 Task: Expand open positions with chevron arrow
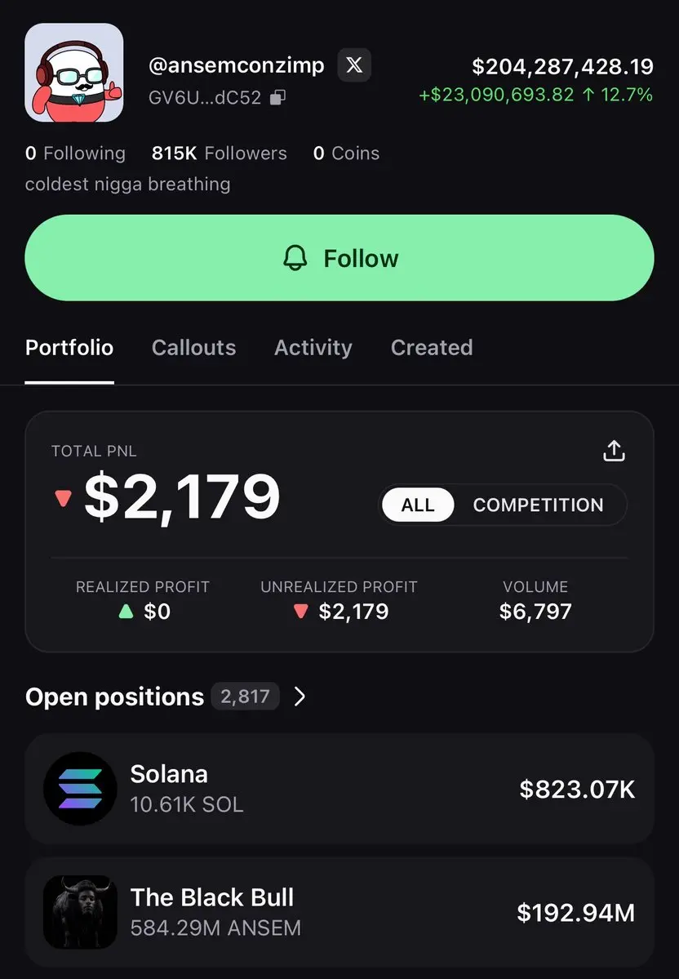coord(300,696)
